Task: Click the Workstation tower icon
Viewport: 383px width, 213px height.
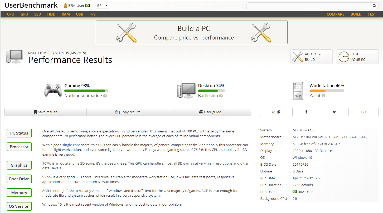Action: click(x=298, y=91)
